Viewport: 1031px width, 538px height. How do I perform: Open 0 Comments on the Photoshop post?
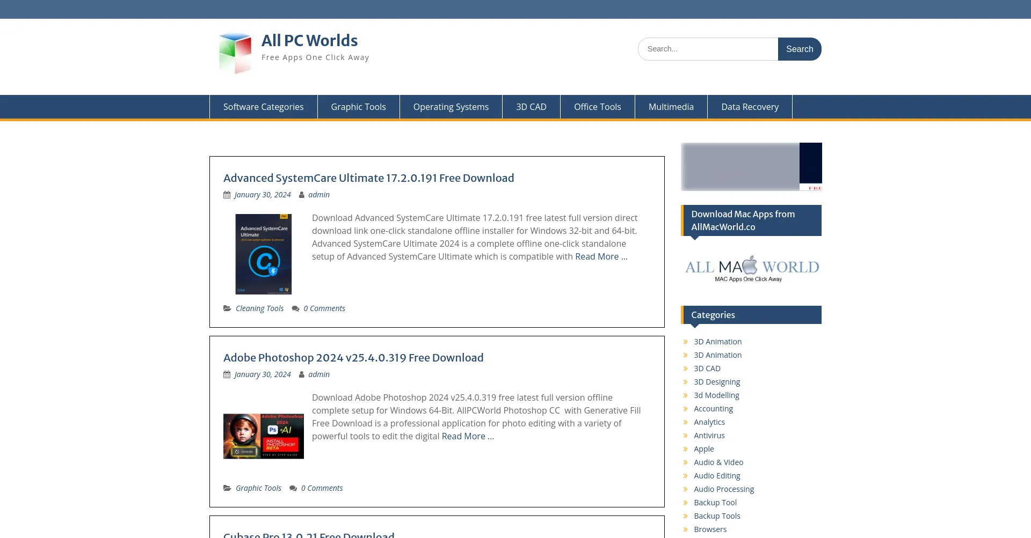[322, 488]
